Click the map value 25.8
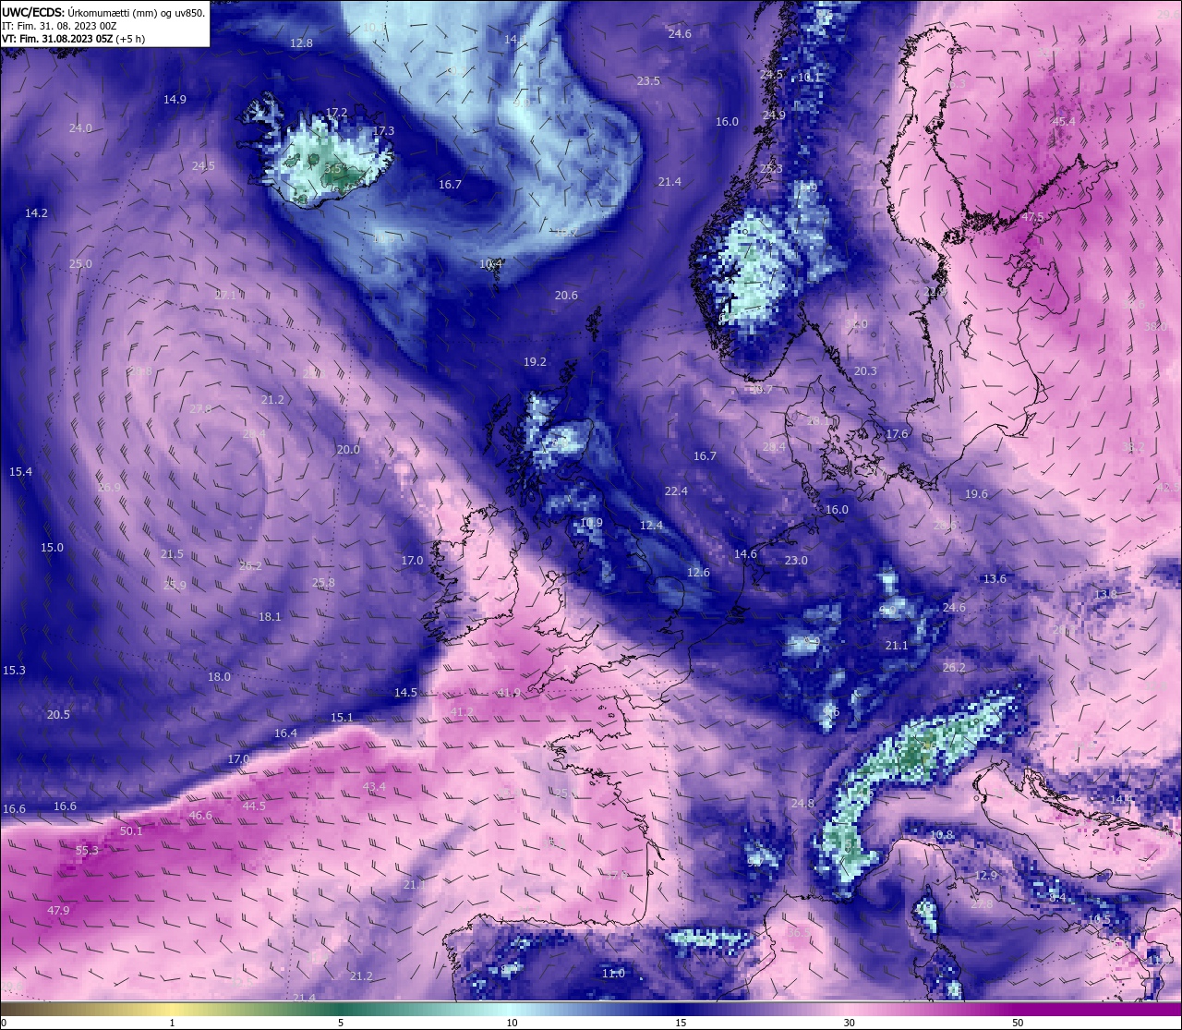The width and height of the screenshot is (1182, 1030). [x=323, y=583]
